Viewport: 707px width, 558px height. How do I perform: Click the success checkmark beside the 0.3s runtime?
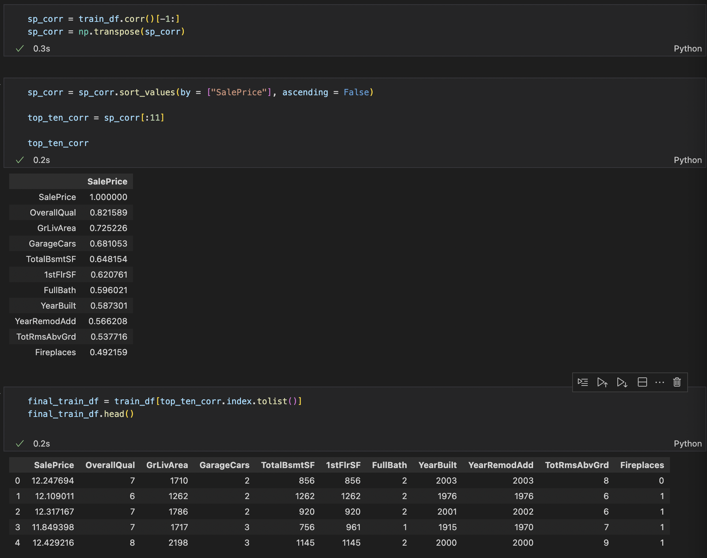[20, 48]
